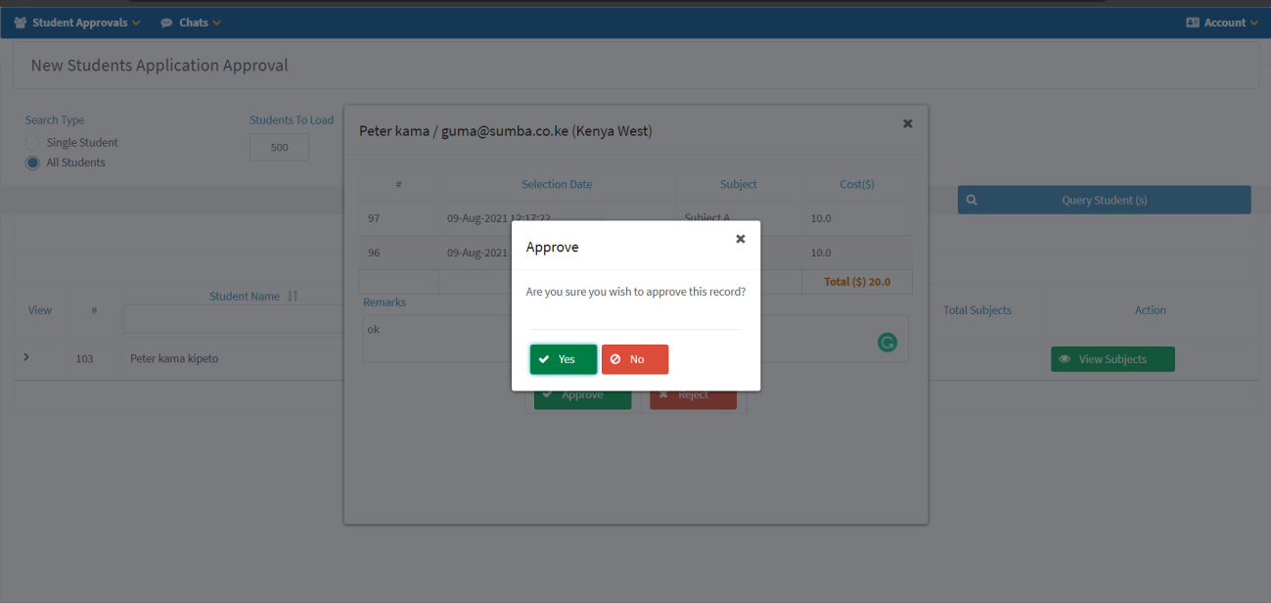Confirm approval by clicking Yes

(x=564, y=359)
